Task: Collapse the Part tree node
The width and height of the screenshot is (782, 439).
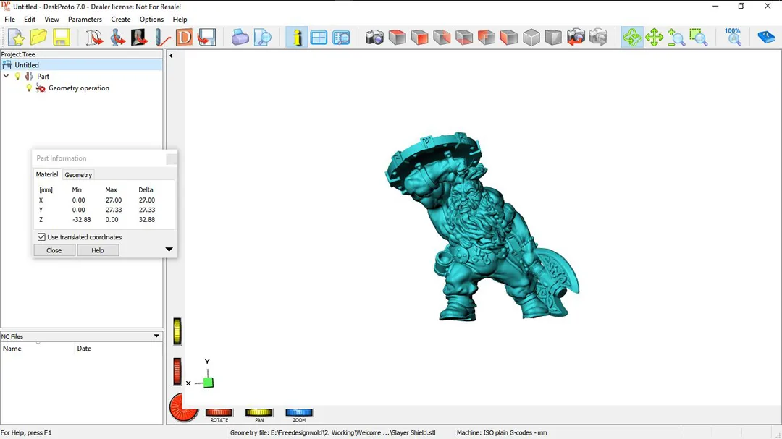Action: click(x=6, y=76)
